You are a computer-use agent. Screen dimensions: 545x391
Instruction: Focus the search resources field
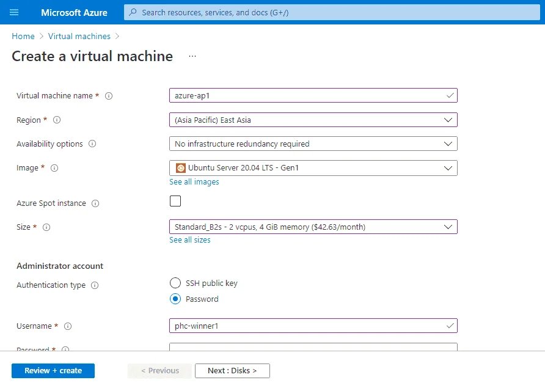332,12
